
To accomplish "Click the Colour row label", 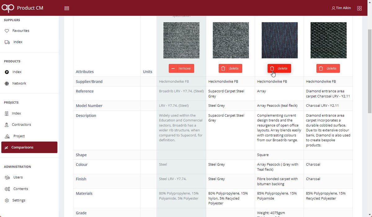I will point(82,165).
